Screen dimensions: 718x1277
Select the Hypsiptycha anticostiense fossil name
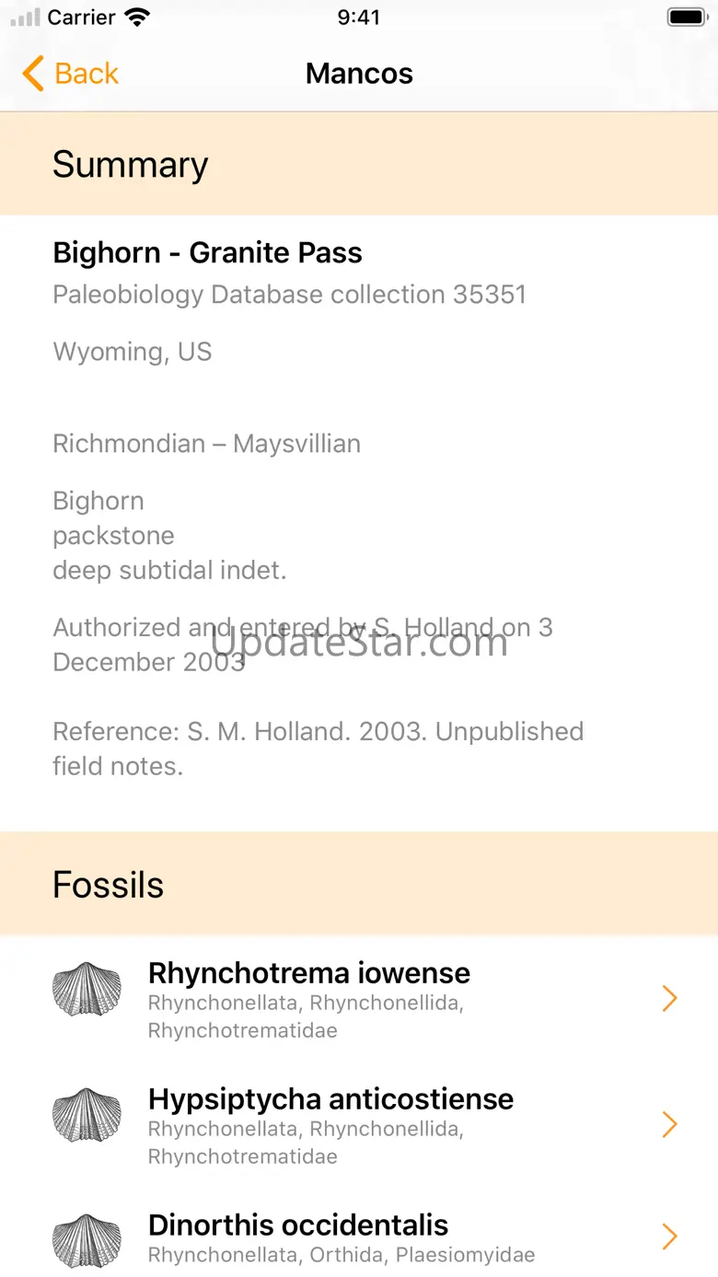point(330,1098)
